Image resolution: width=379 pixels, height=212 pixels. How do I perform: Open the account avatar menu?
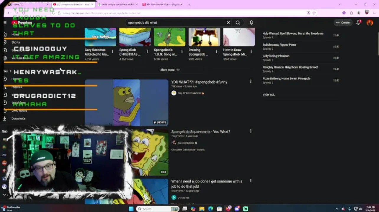click(370, 23)
